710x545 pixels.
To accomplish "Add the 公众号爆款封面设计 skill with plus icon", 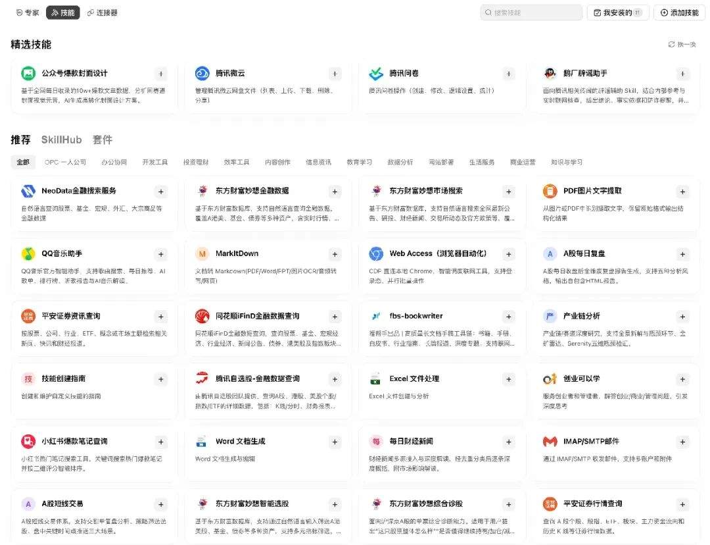I will 161,74.
